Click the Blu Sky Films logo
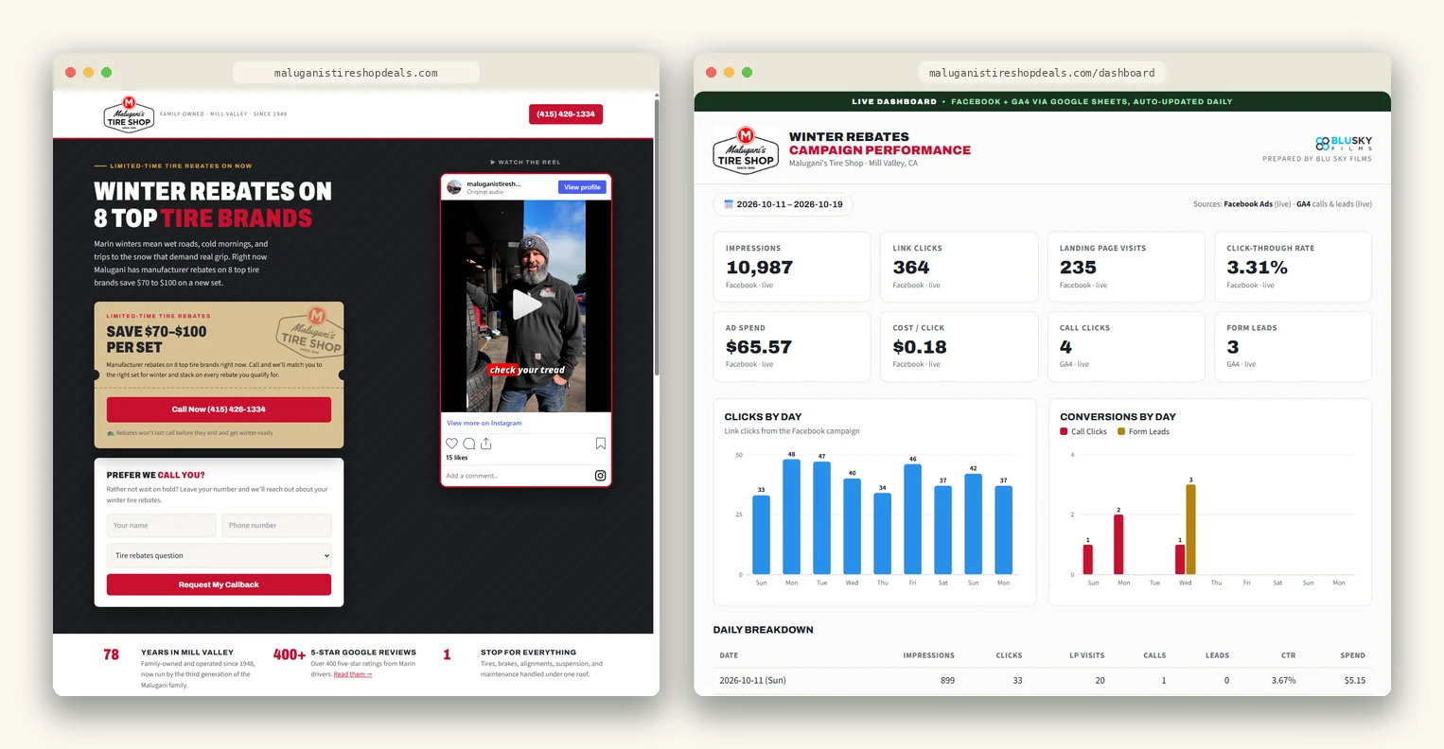This screenshot has width=1444, height=749. point(1344,143)
